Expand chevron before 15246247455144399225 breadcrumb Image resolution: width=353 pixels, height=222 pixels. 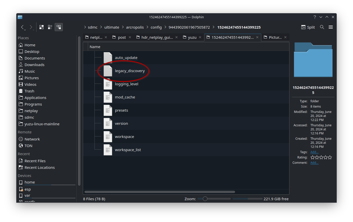tap(213, 27)
